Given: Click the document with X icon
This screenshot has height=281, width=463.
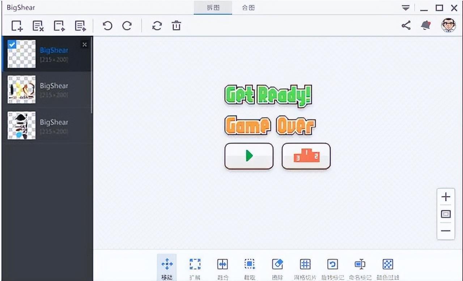Looking at the screenshot, I should (x=38, y=26).
